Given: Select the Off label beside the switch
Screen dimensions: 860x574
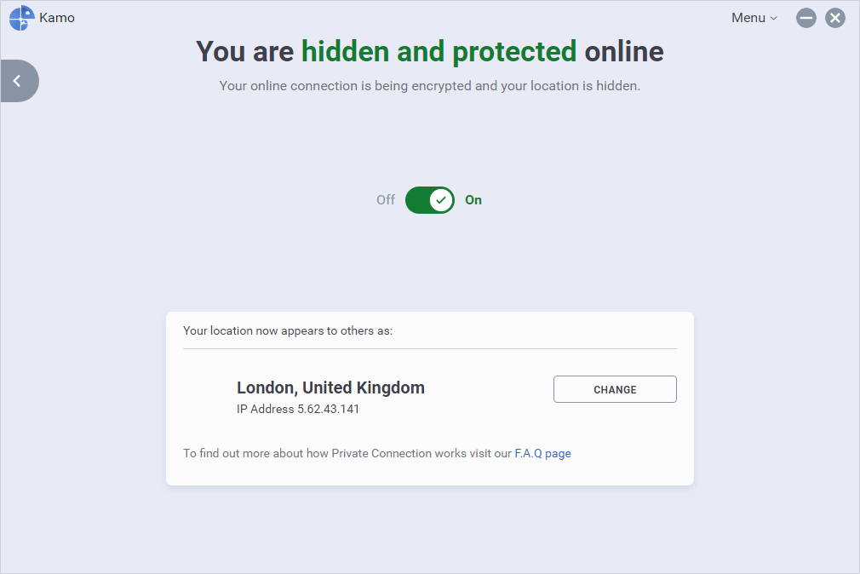Looking at the screenshot, I should coord(386,200).
